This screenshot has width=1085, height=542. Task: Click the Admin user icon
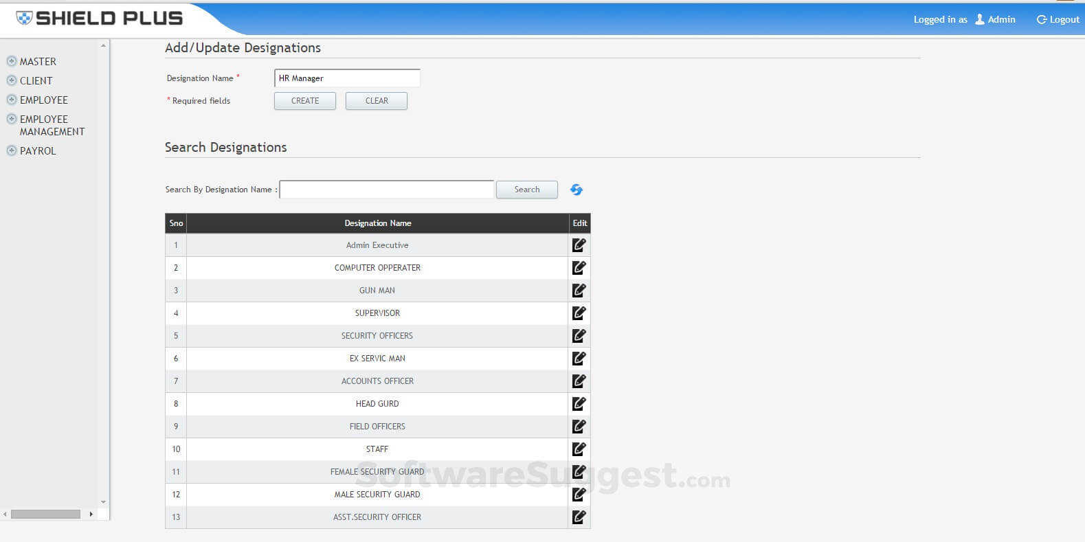980,19
